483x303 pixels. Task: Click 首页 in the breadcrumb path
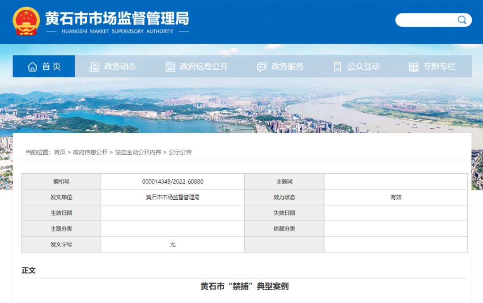tap(59, 152)
